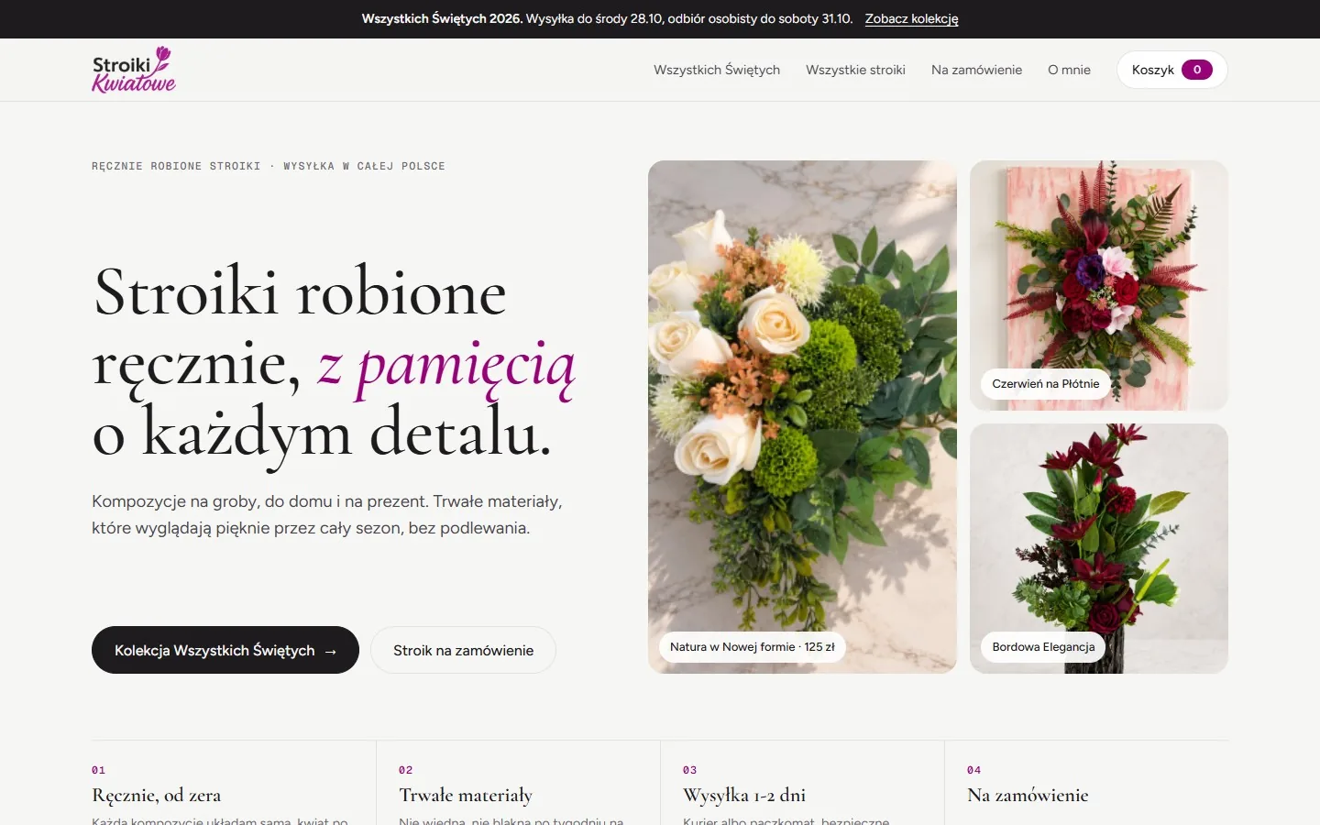The height and width of the screenshot is (825, 1320).
Task: Click the 'Na zamówienie' feature heading
Action: 1028,795
